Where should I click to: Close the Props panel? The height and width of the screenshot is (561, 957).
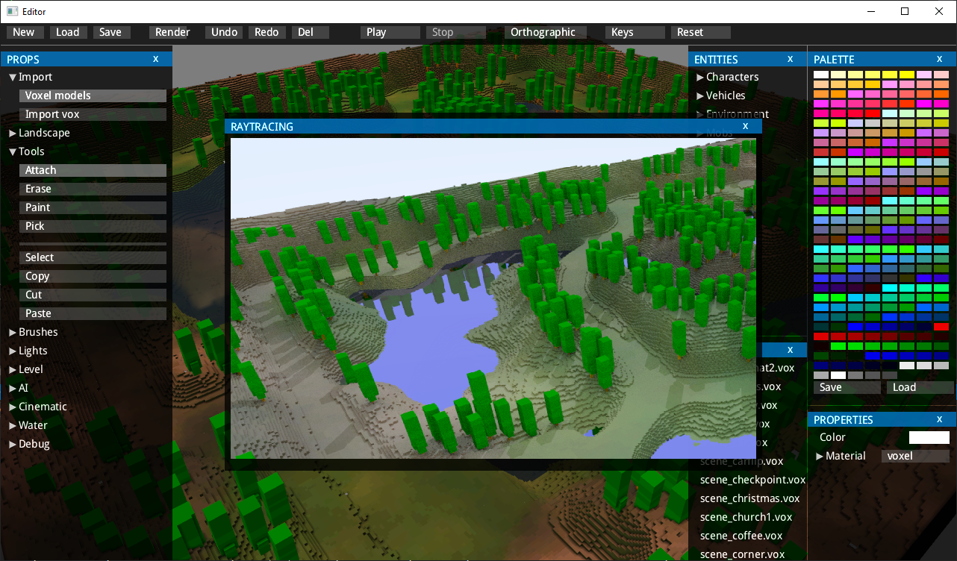(x=155, y=59)
